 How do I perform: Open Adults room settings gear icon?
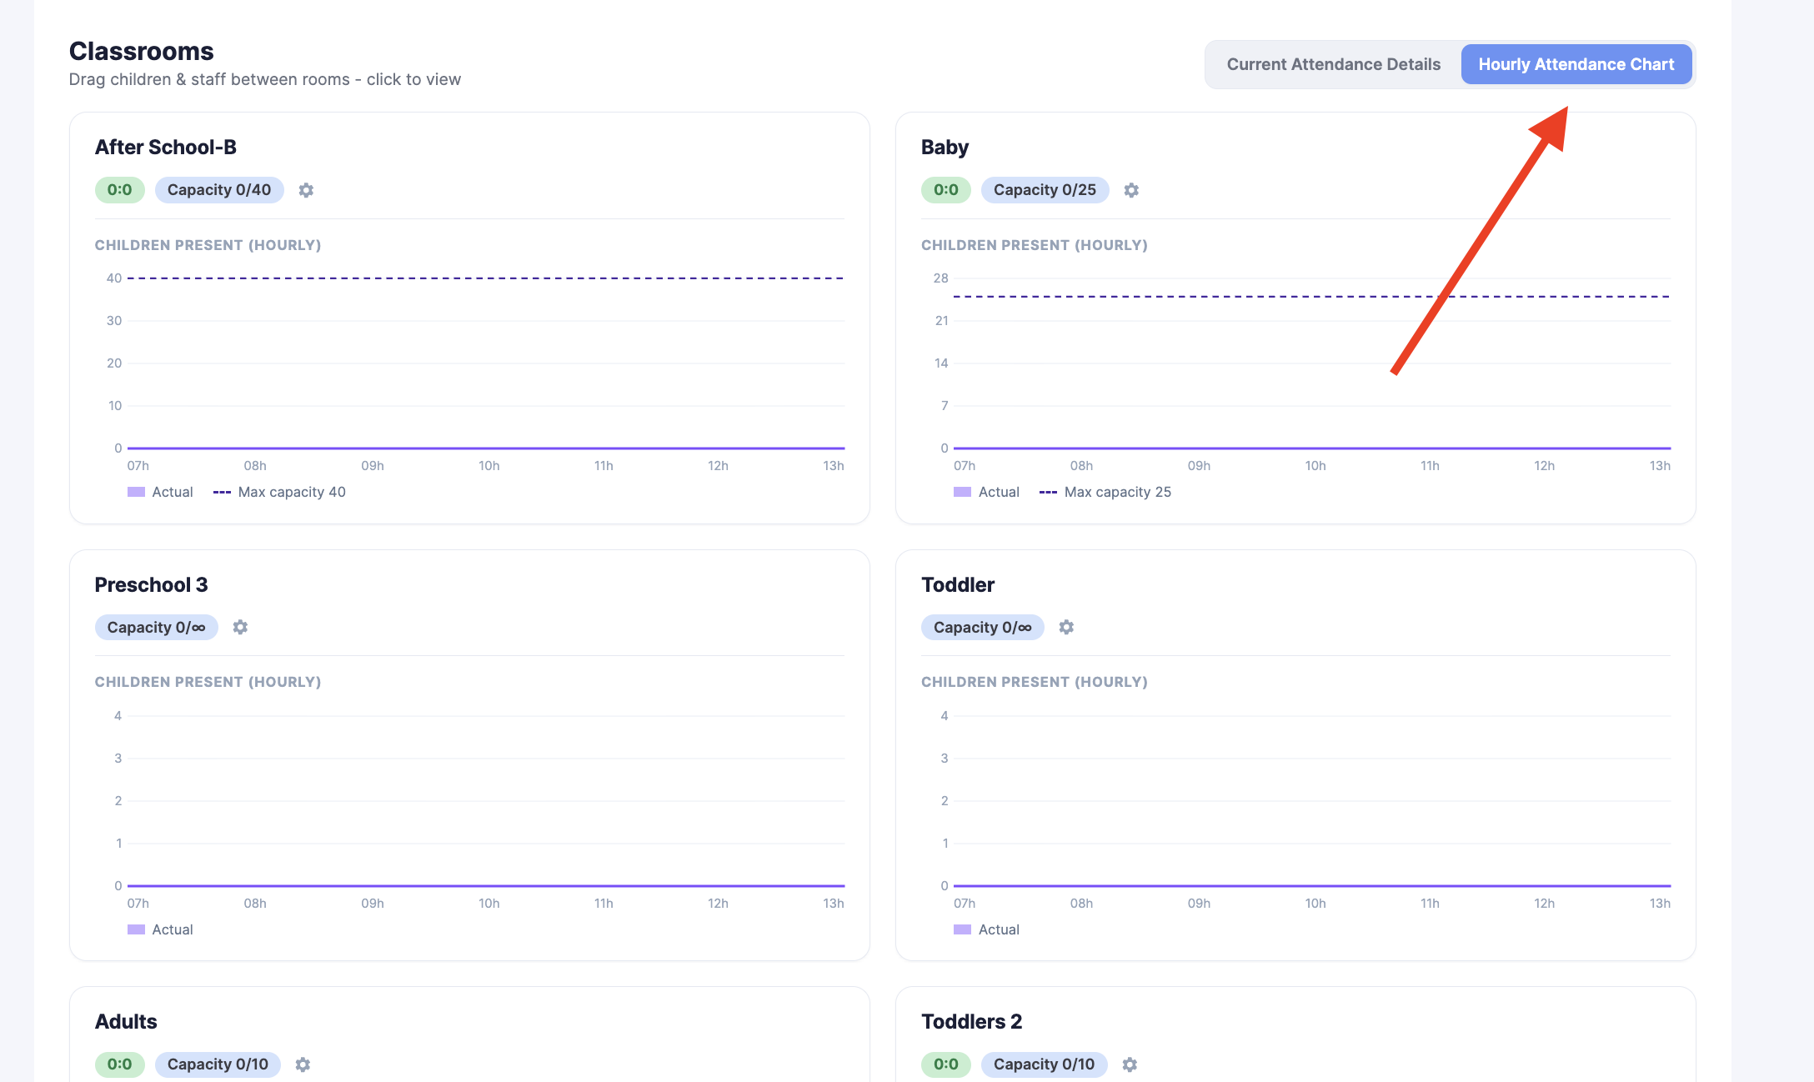(x=303, y=1064)
